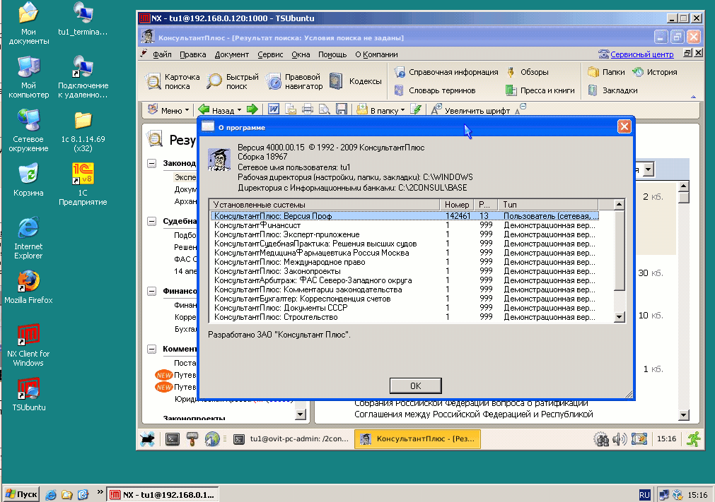
Task: Click the print preview icon
Action: coord(325,109)
